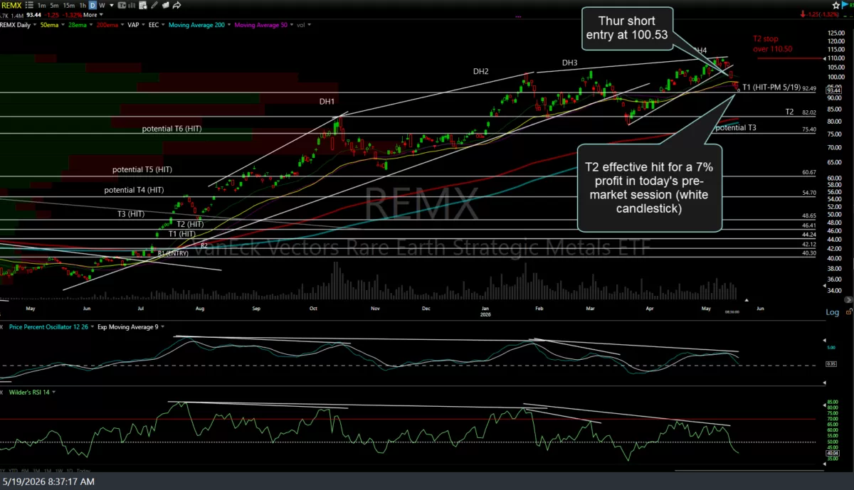Click the R1 (ENTRY) label
Image resolution: width=854 pixels, height=490 pixels.
click(173, 252)
